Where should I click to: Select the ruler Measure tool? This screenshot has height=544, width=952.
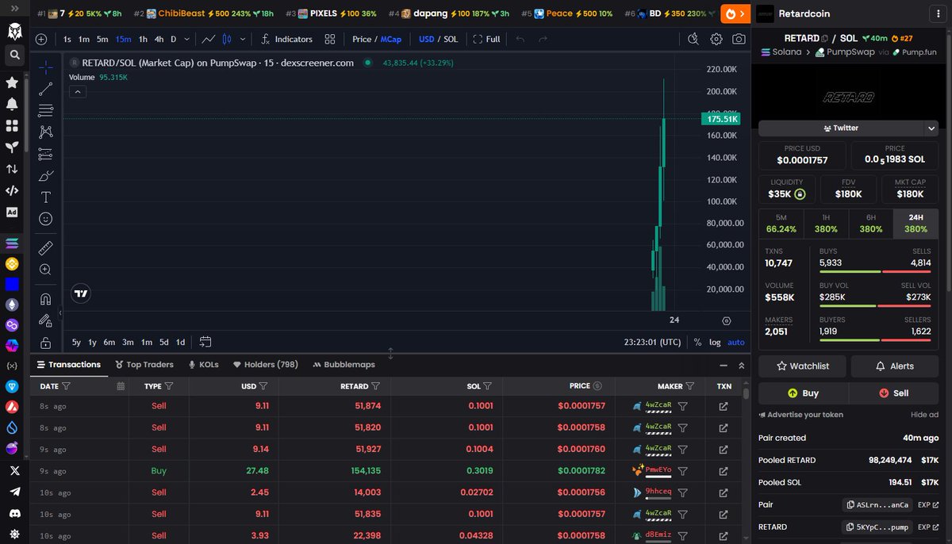pos(45,247)
